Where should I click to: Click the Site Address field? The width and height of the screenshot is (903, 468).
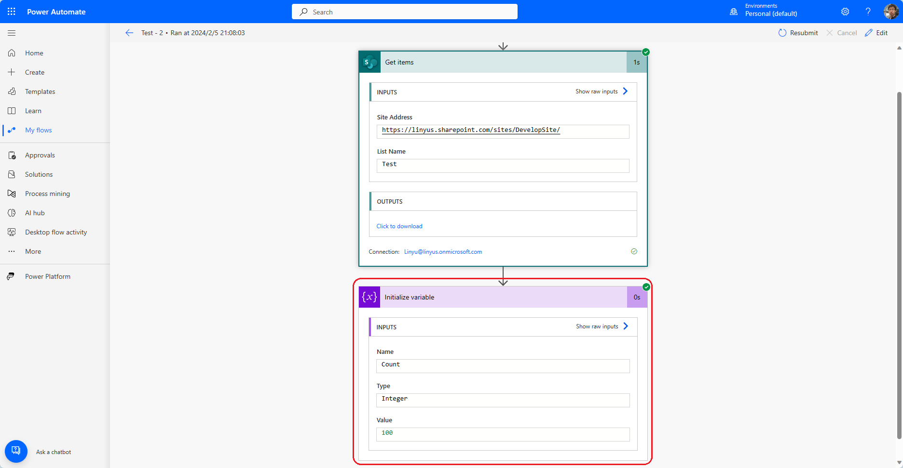click(503, 131)
